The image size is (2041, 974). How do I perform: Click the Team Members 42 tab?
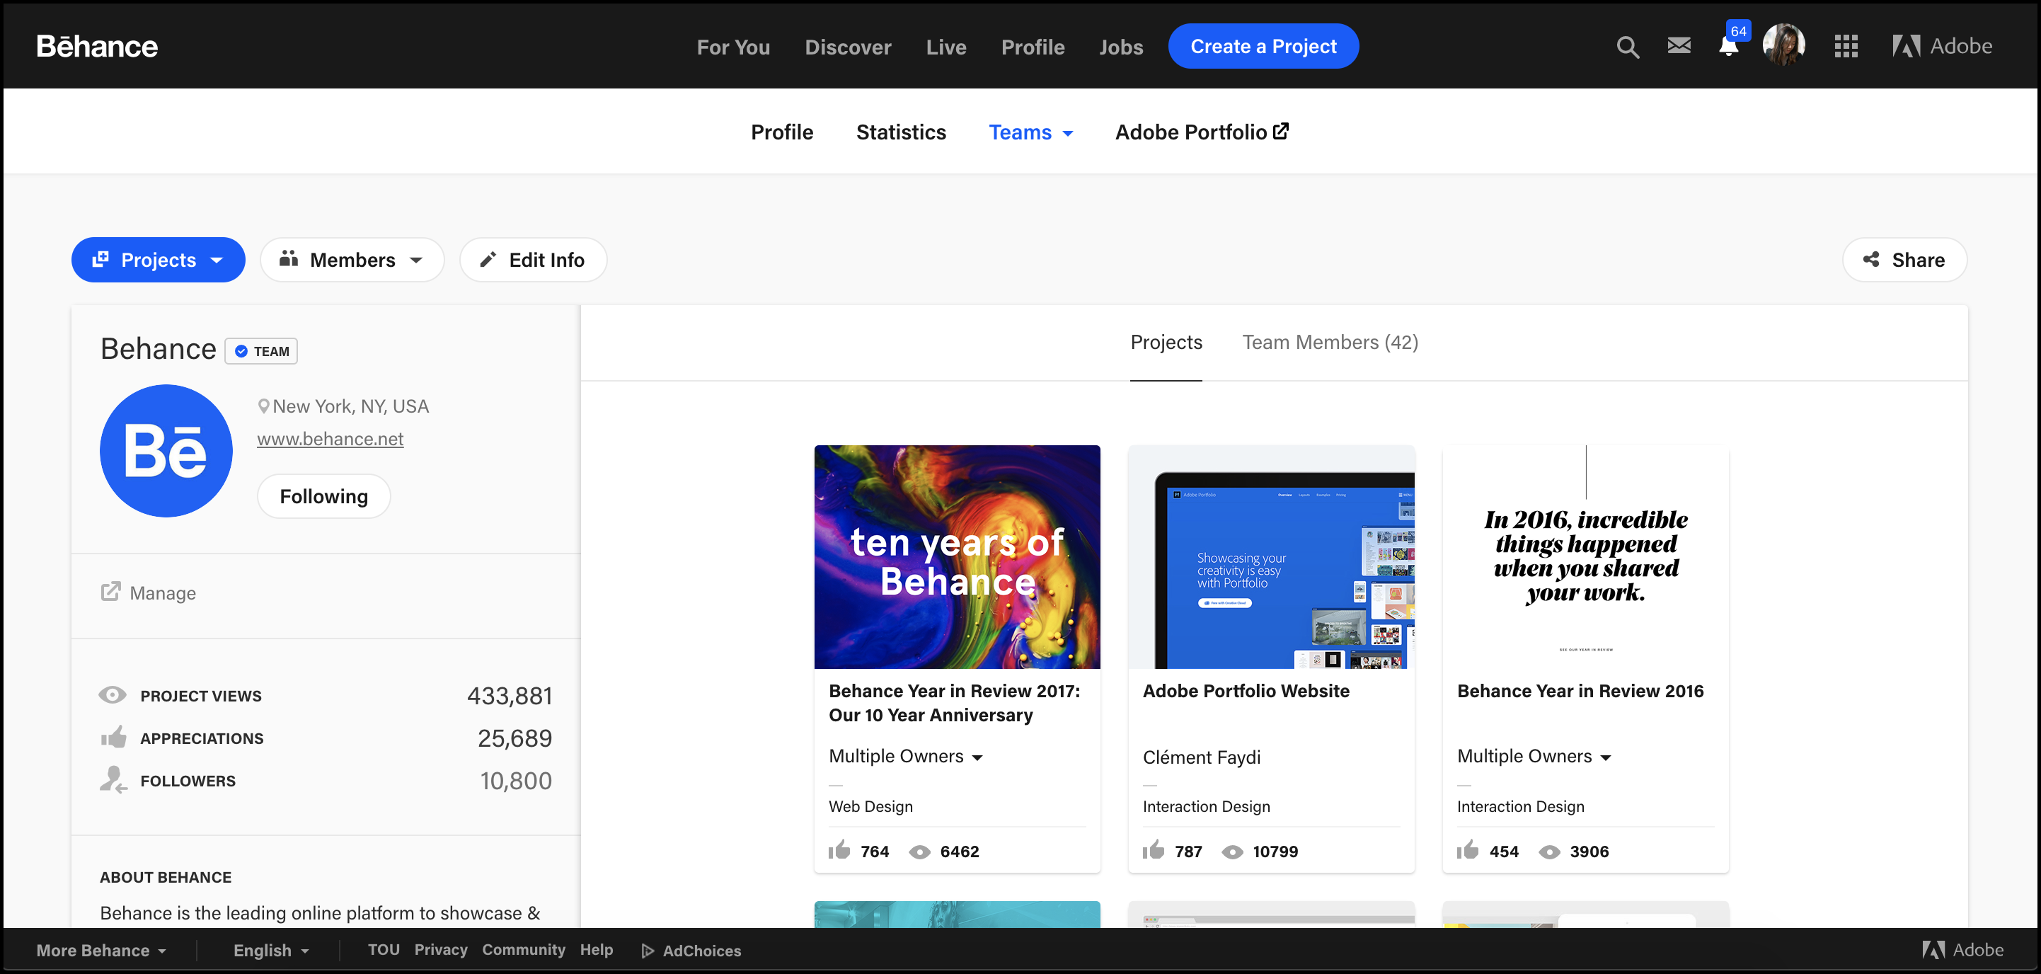coord(1329,341)
